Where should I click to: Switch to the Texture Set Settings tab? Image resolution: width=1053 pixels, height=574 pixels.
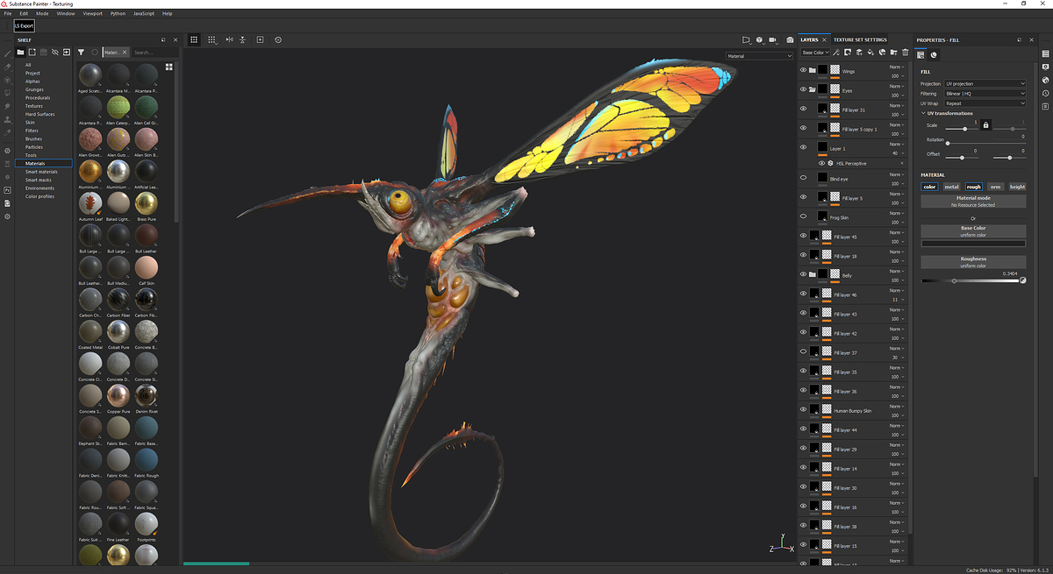[x=862, y=39]
